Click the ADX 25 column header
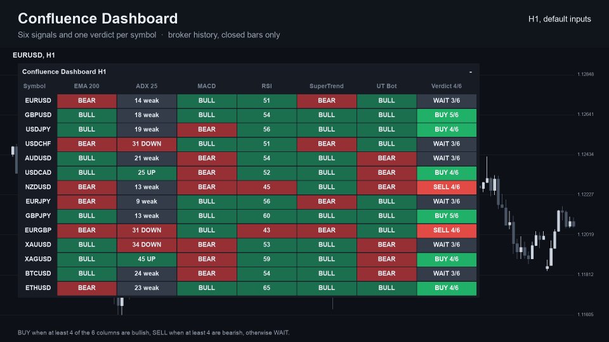The width and height of the screenshot is (609, 342). (147, 86)
